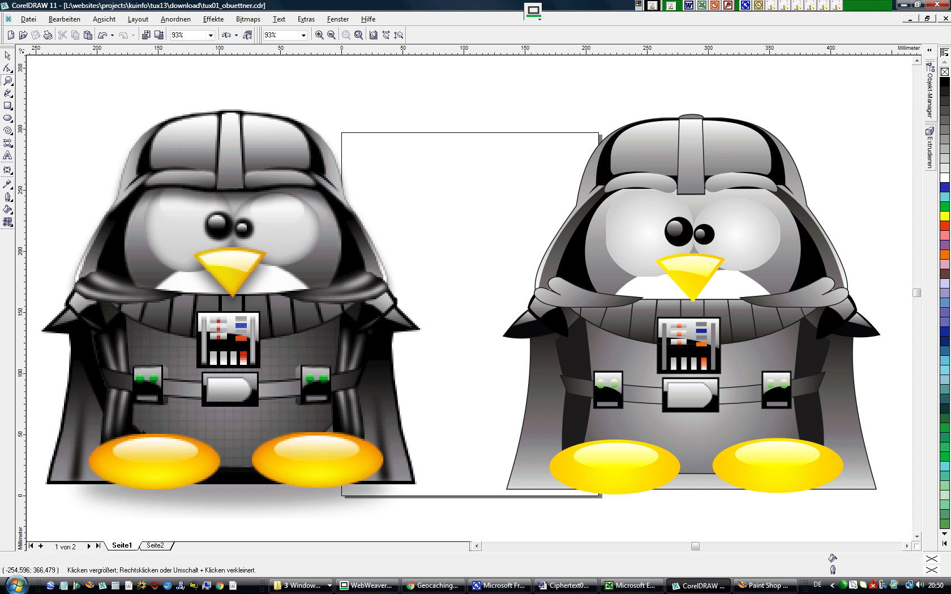The image size is (951, 594).
Task: Open the Hilfe menu
Action: point(368,19)
